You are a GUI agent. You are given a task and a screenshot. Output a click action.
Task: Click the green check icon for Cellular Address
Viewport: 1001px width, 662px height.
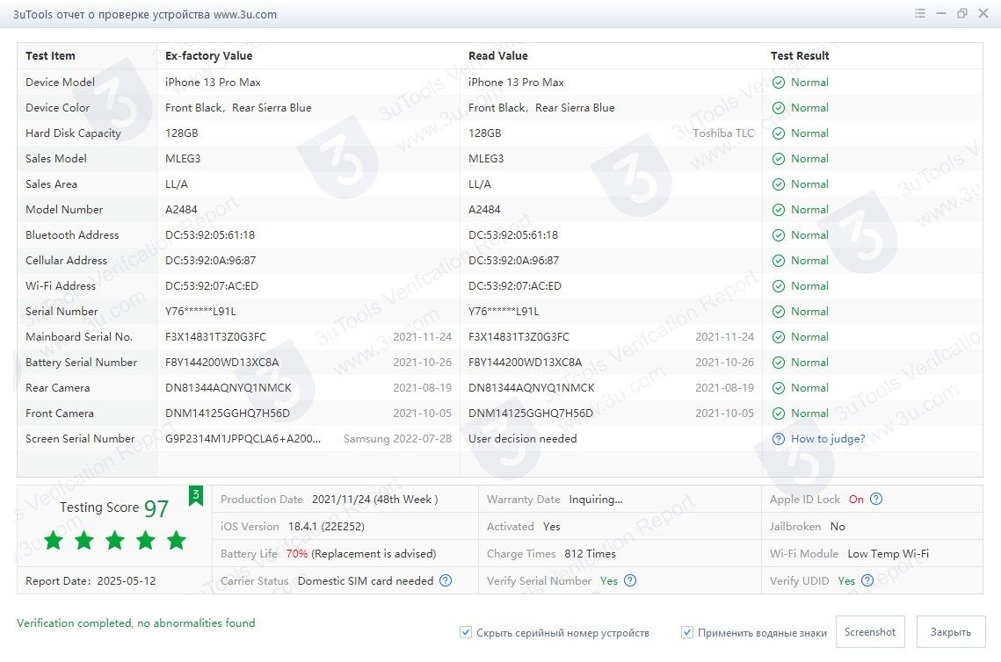point(778,261)
